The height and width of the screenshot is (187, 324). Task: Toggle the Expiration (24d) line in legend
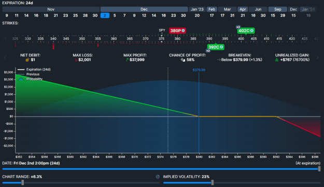click(34, 69)
